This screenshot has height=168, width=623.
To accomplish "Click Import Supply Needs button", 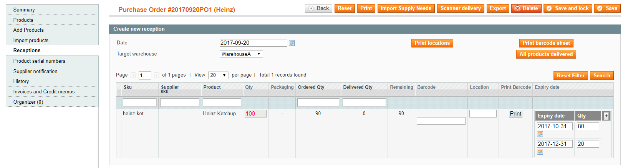I will tap(406, 8).
